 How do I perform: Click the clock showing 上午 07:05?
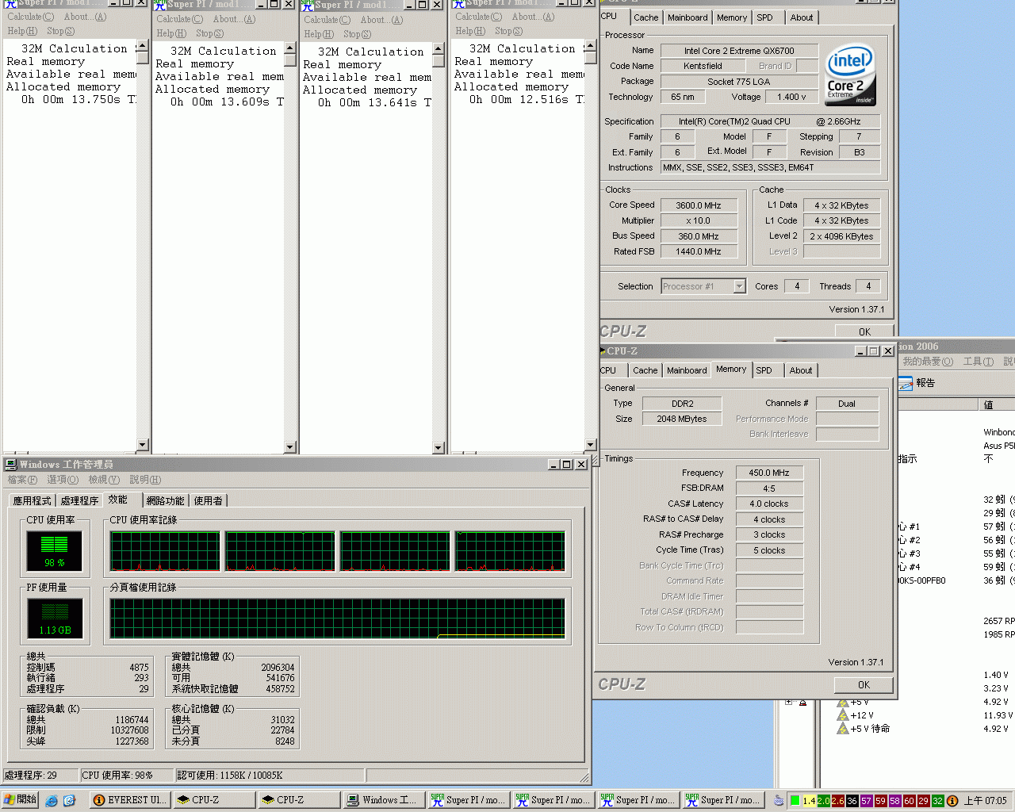[986, 801]
